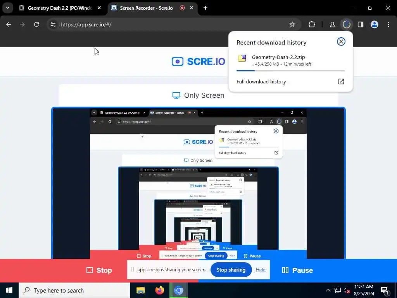Click the address bar URL app.scre.io
The width and height of the screenshot is (397, 298).
pos(86,24)
